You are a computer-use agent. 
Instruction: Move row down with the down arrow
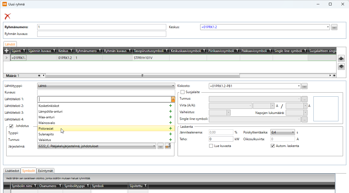click(341, 66)
